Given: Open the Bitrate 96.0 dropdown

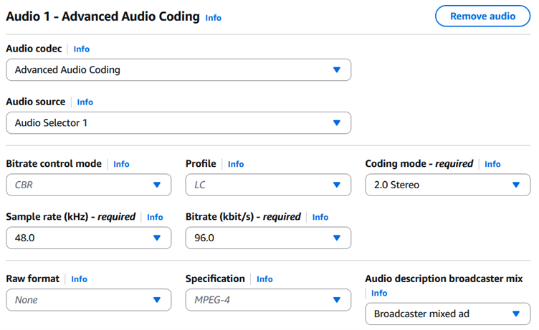Looking at the screenshot, I should (267, 238).
